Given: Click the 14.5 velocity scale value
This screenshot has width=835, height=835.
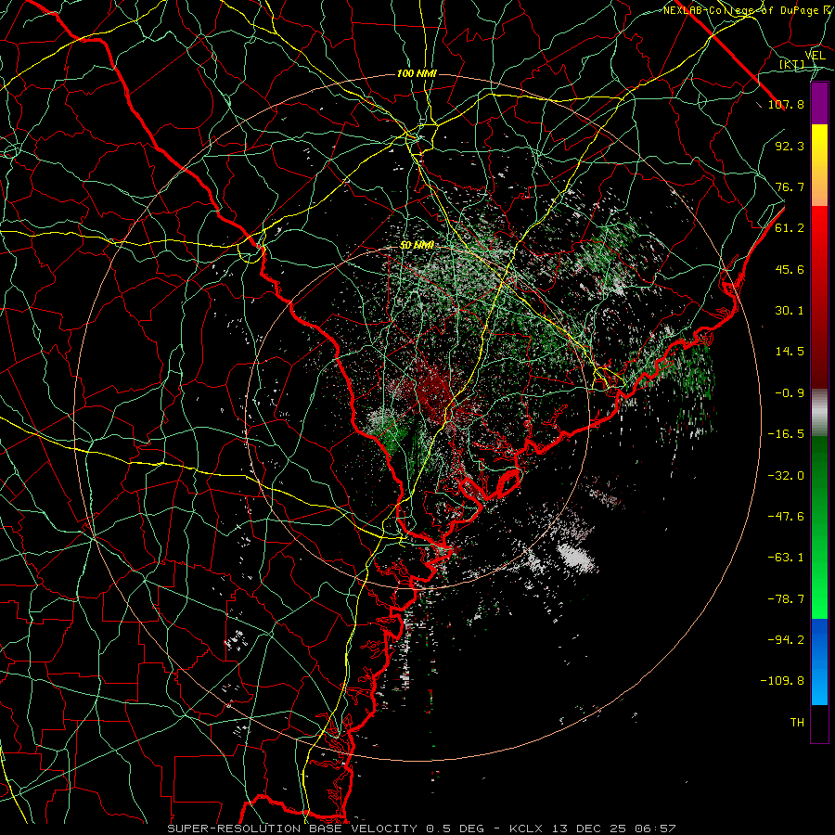Looking at the screenshot, I should click(790, 352).
